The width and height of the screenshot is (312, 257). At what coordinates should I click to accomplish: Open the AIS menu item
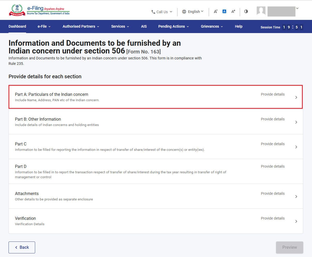pos(144,26)
